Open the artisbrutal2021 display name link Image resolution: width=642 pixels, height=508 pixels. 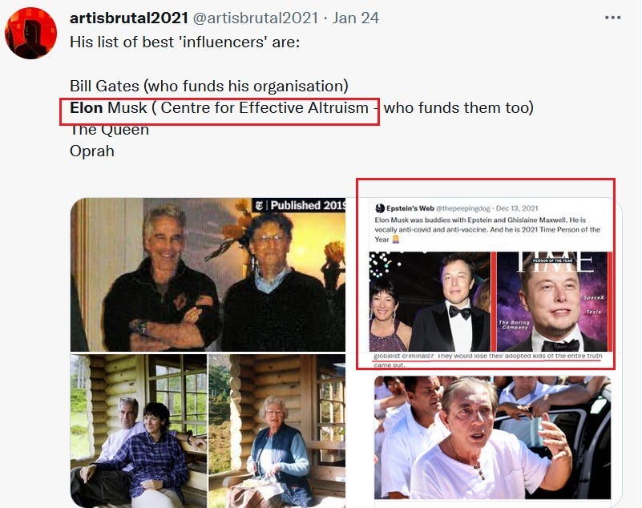(129, 18)
